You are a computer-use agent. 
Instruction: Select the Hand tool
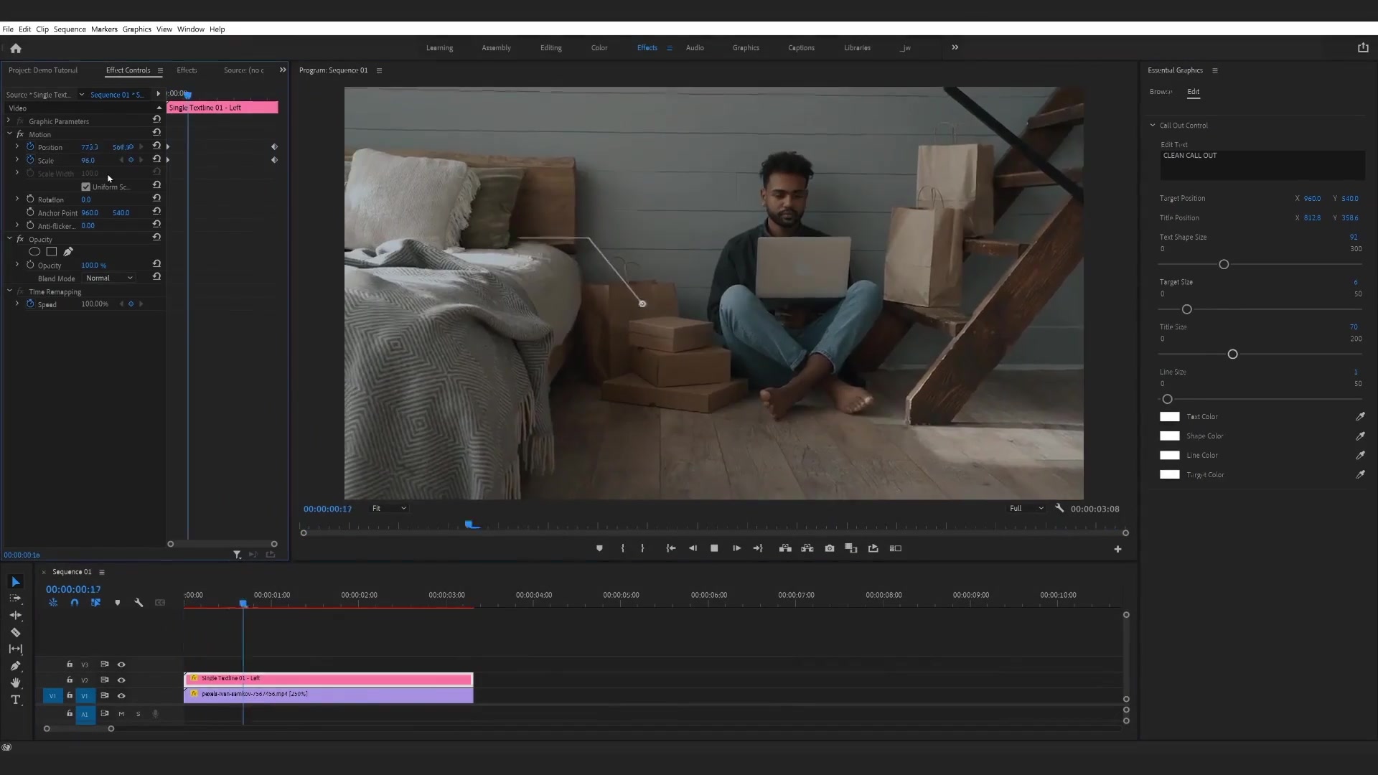pos(16,682)
